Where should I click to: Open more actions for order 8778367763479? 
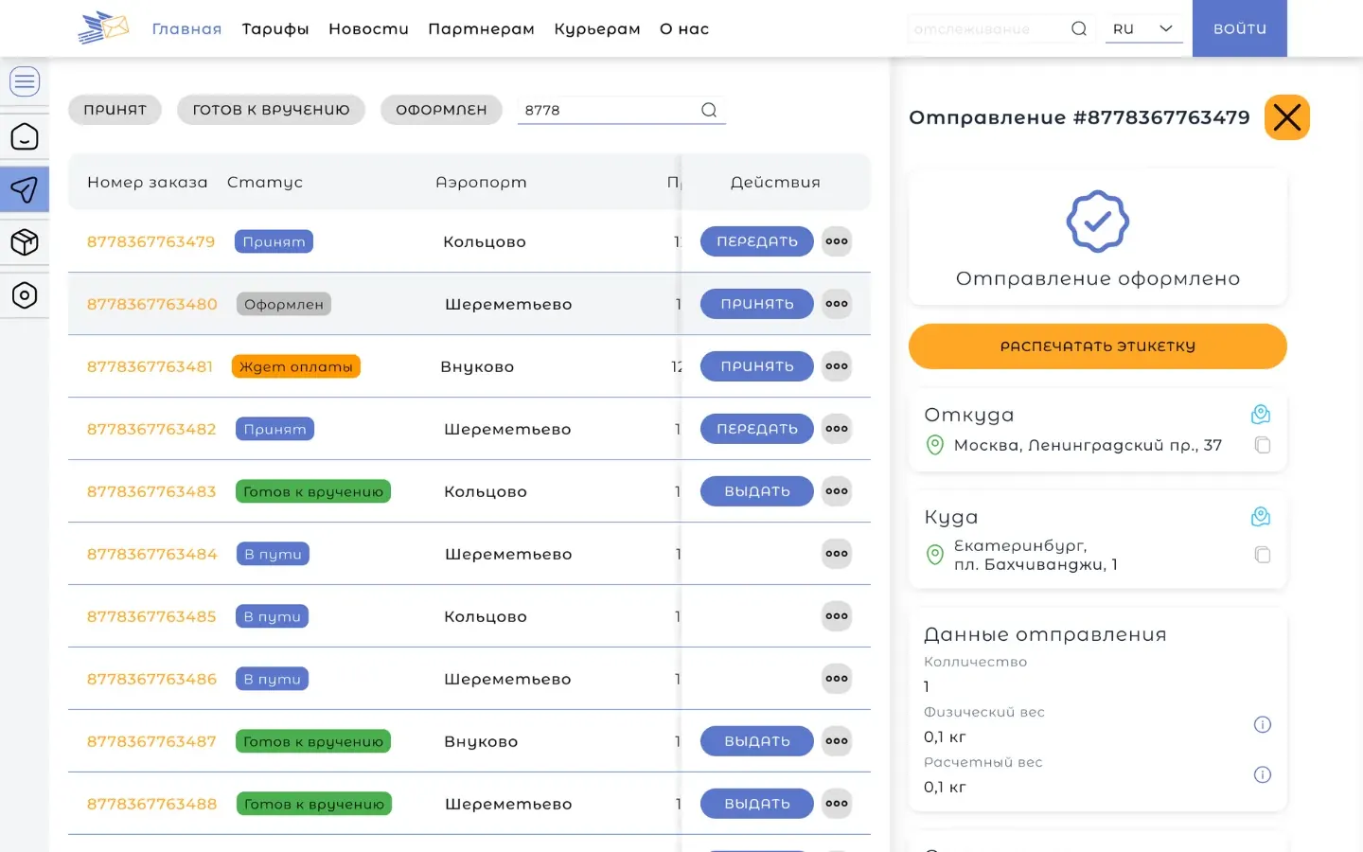click(x=837, y=241)
